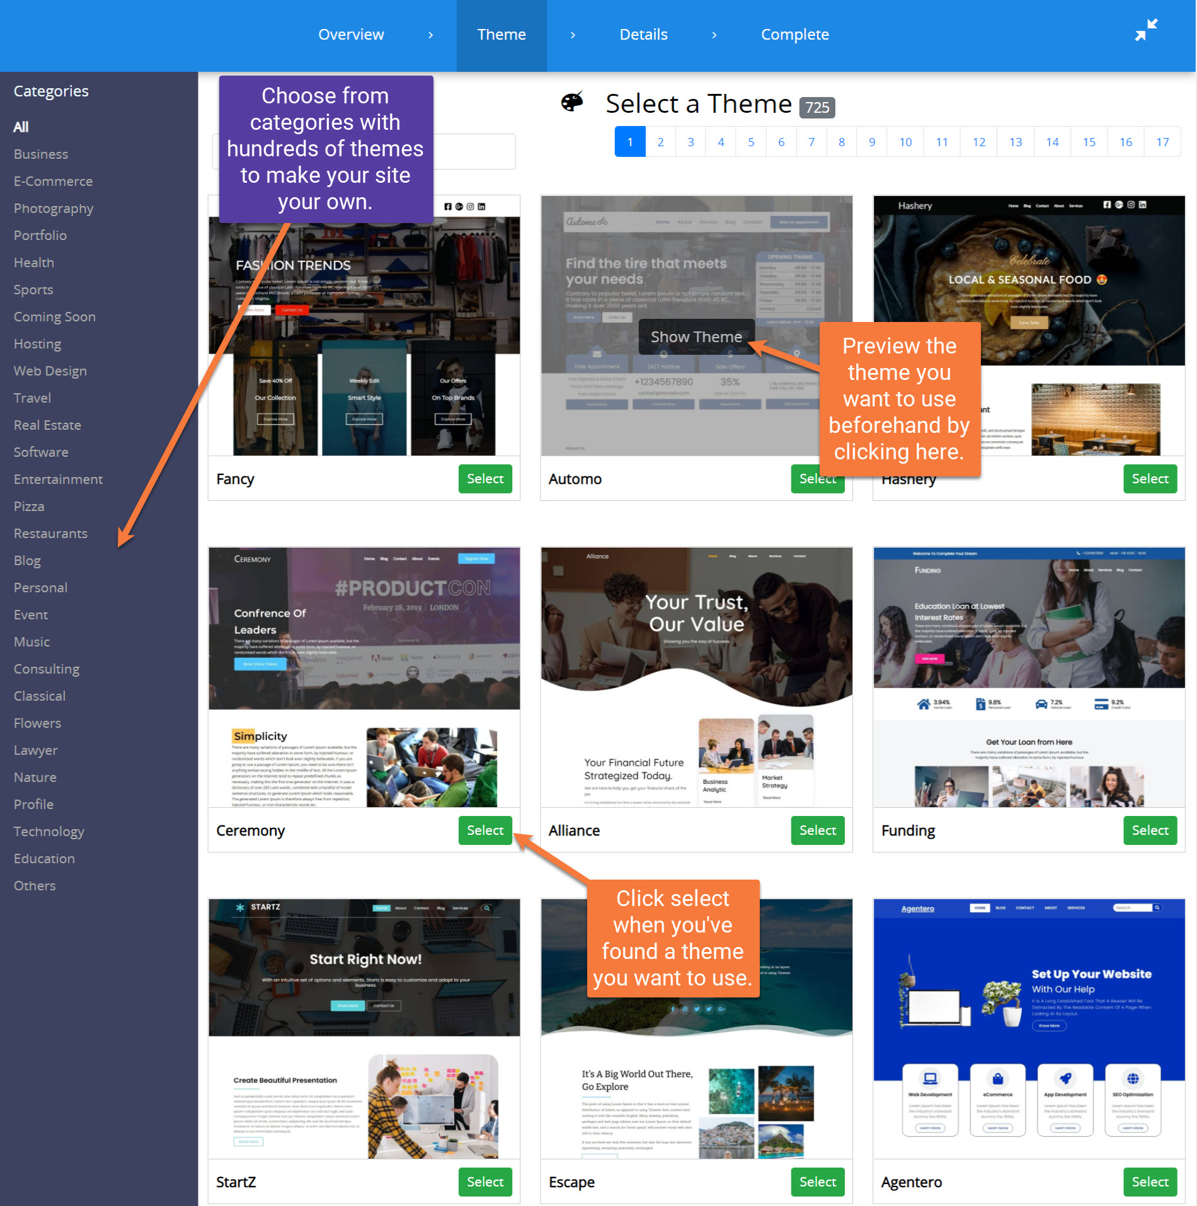Preview Automo with Show Theme button

pos(696,337)
